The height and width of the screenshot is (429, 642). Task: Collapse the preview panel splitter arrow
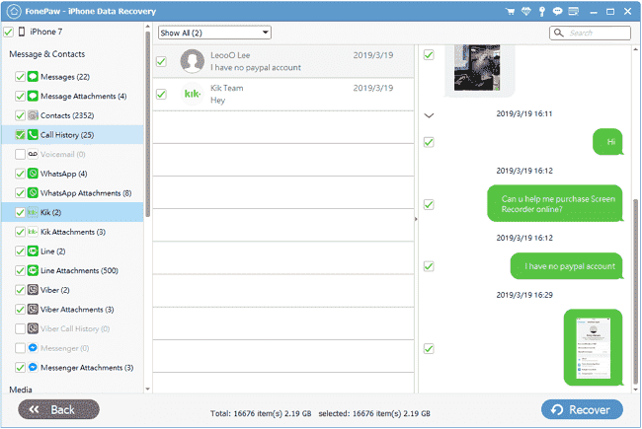416,219
